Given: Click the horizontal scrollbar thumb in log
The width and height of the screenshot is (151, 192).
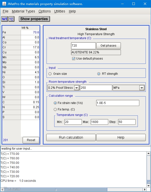Looking at the screenshot, I should pos(56,190).
